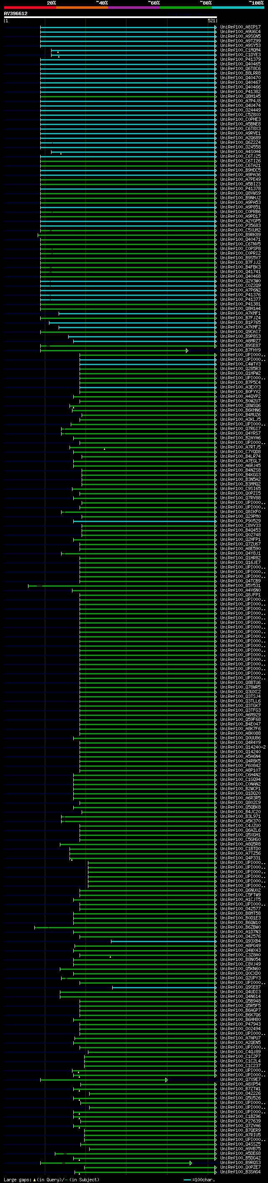
Task: Click the white query sequence ruler bar
Action: point(111,18)
